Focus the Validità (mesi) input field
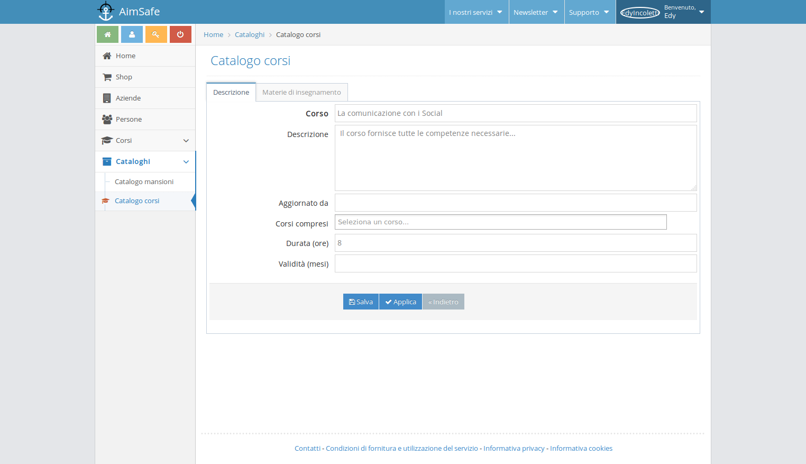The width and height of the screenshot is (806, 464). [x=516, y=263]
